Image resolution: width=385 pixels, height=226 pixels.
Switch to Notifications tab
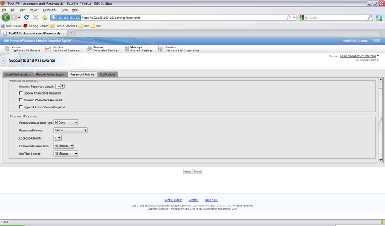[x=107, y=74]
